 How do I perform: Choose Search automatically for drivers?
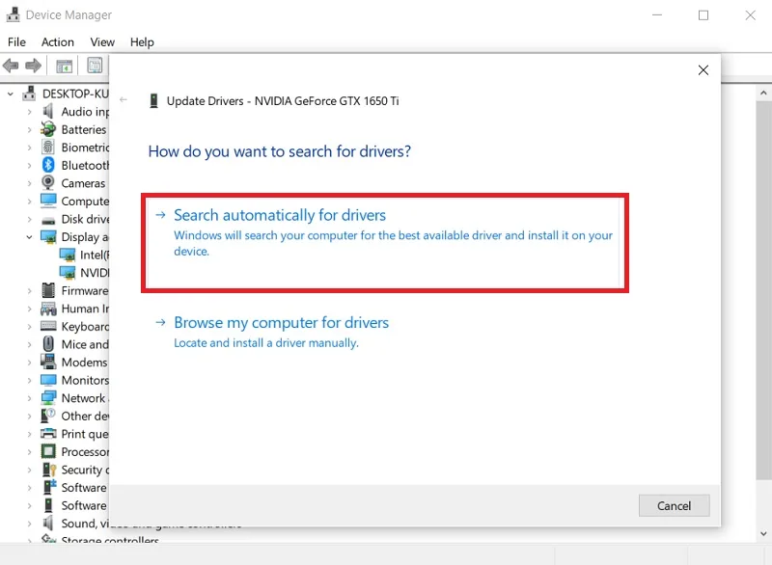pos(384,242)
